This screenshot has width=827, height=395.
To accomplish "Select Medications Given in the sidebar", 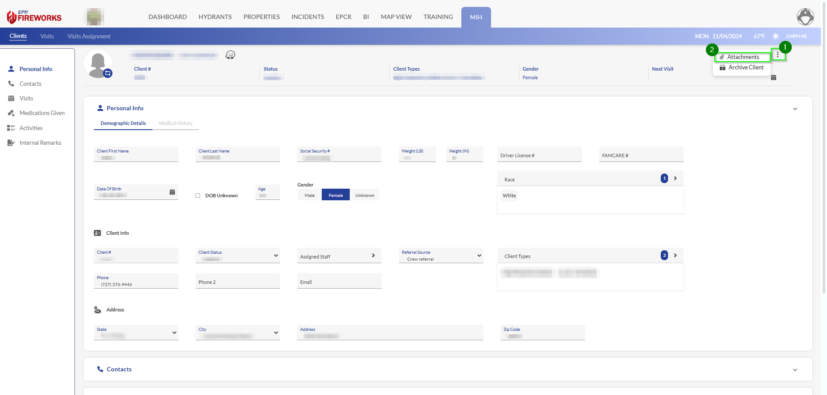I will click(x=41, y=113).
